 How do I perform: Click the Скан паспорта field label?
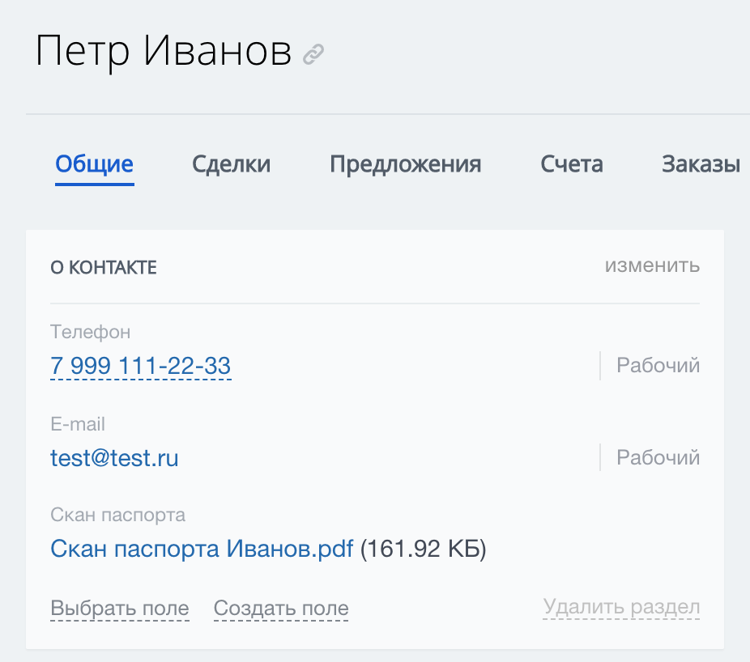click(x=117, y=516)
